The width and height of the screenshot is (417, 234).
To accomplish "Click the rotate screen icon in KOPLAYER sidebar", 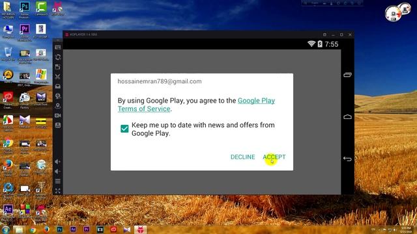I will coord(58,57).
